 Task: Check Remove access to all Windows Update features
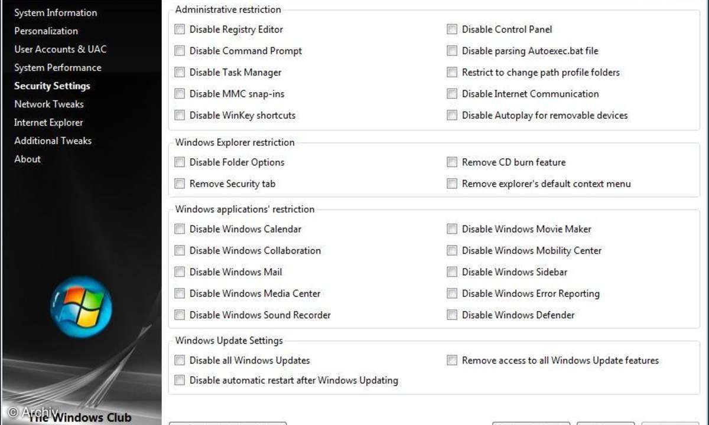pyautogui.click(x=452, y=360)
